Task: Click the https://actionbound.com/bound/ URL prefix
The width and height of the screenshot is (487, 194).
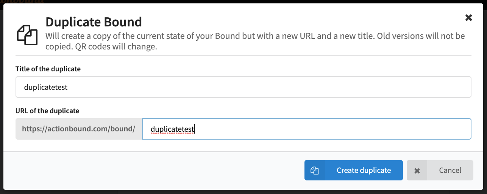Action: [x=79, y=129]
